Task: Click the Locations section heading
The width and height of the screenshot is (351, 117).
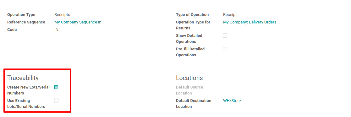Action: click(x=189, y=78)
